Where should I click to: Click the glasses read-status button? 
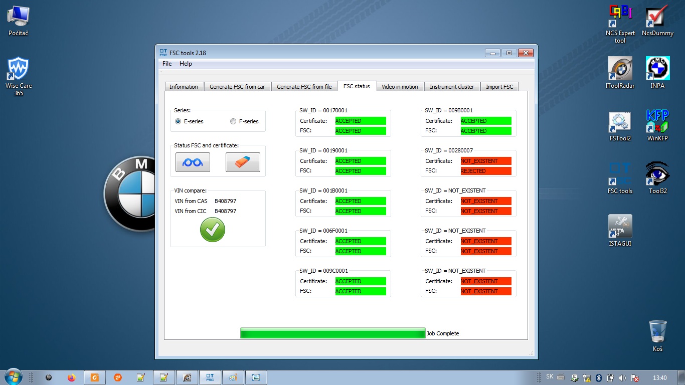click(x=193, y=162)
